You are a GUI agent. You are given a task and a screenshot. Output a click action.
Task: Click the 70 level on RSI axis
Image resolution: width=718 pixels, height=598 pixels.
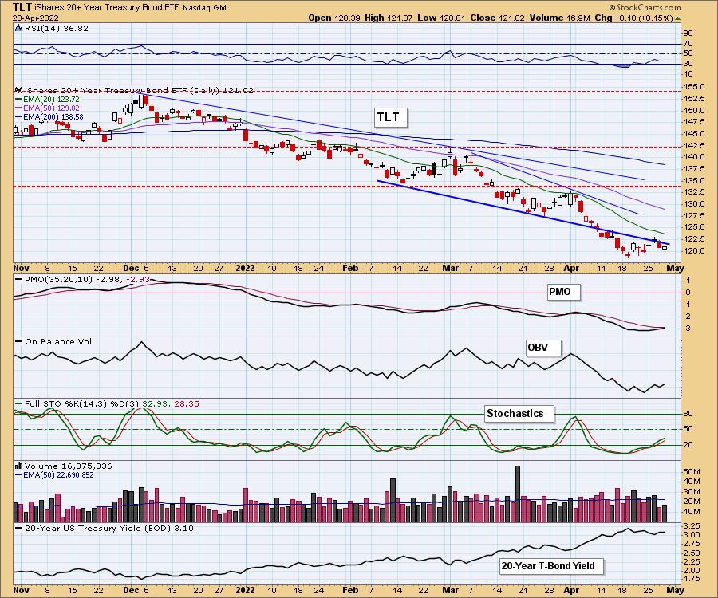click(688, 44)
